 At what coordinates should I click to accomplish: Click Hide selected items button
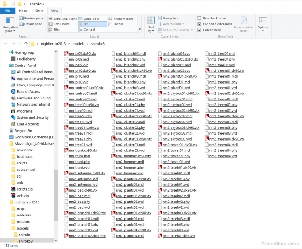(244, 24)
